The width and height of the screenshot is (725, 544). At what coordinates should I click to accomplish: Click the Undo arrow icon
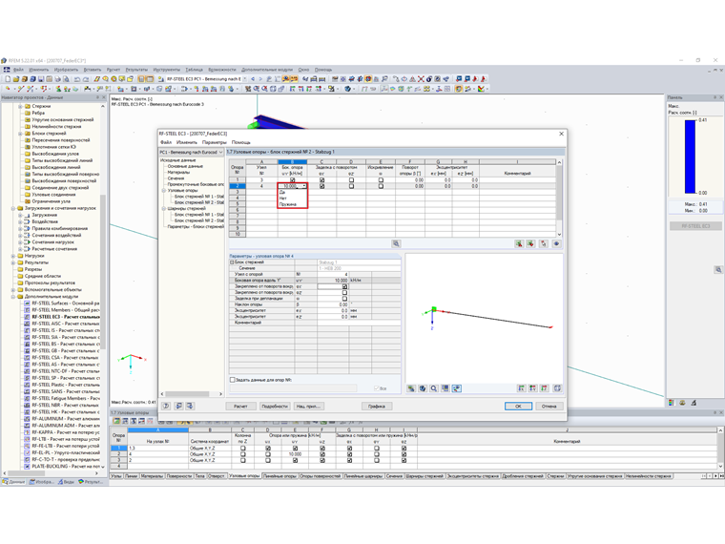click(77, 79)
